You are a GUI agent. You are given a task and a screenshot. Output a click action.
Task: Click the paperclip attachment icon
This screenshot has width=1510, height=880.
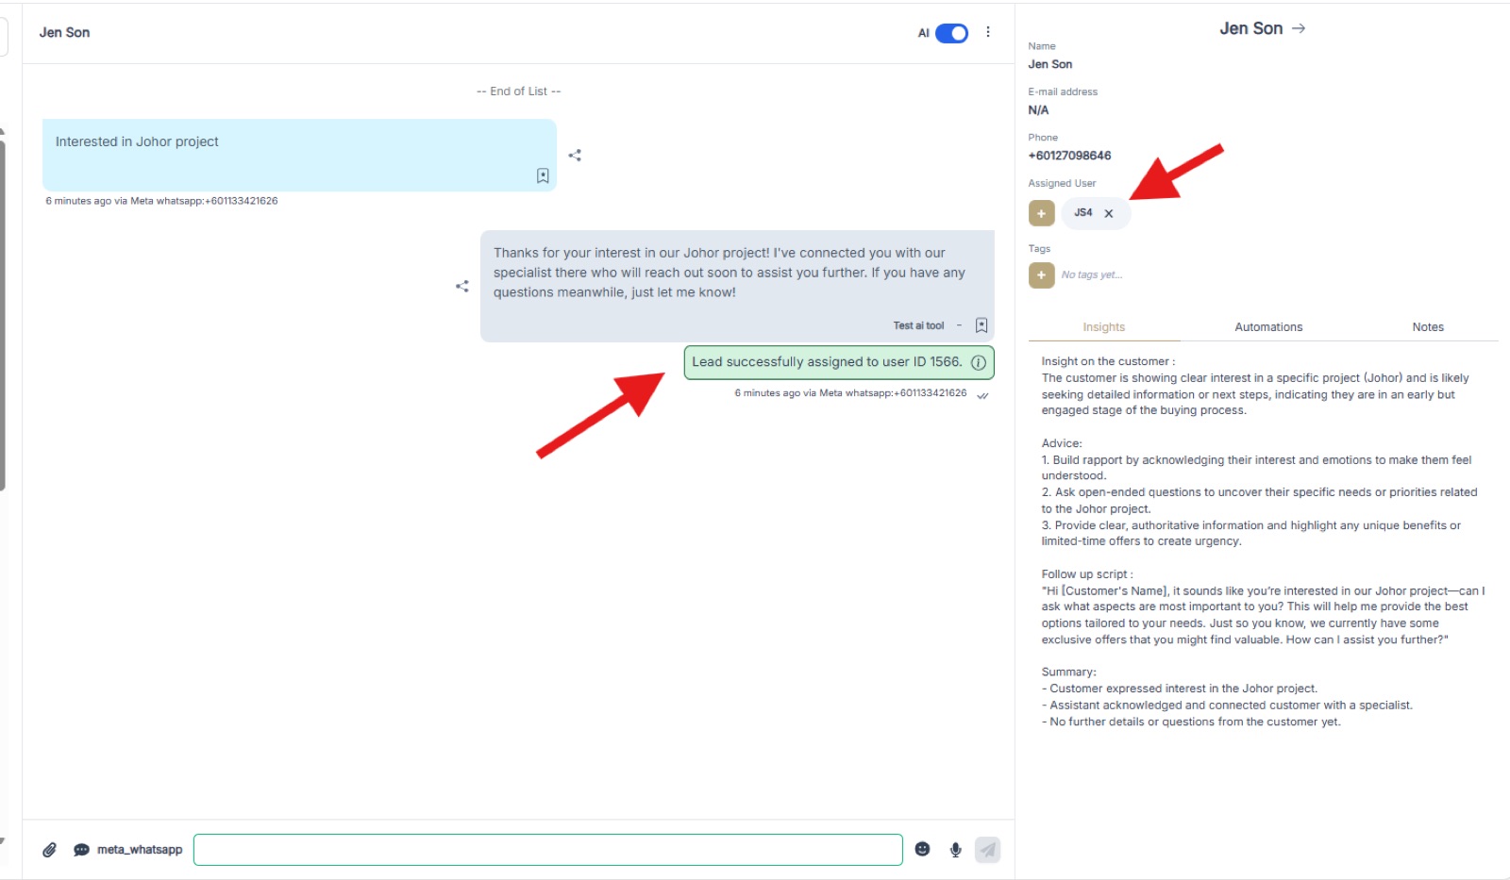click(x=50, y=850)
